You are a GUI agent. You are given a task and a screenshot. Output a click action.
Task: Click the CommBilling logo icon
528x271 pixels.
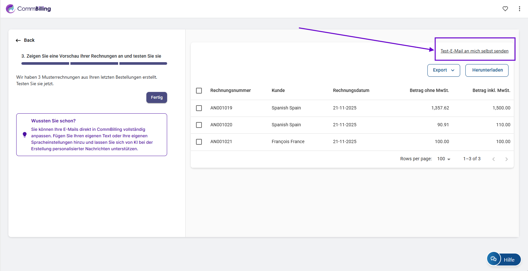coord(10,9)
